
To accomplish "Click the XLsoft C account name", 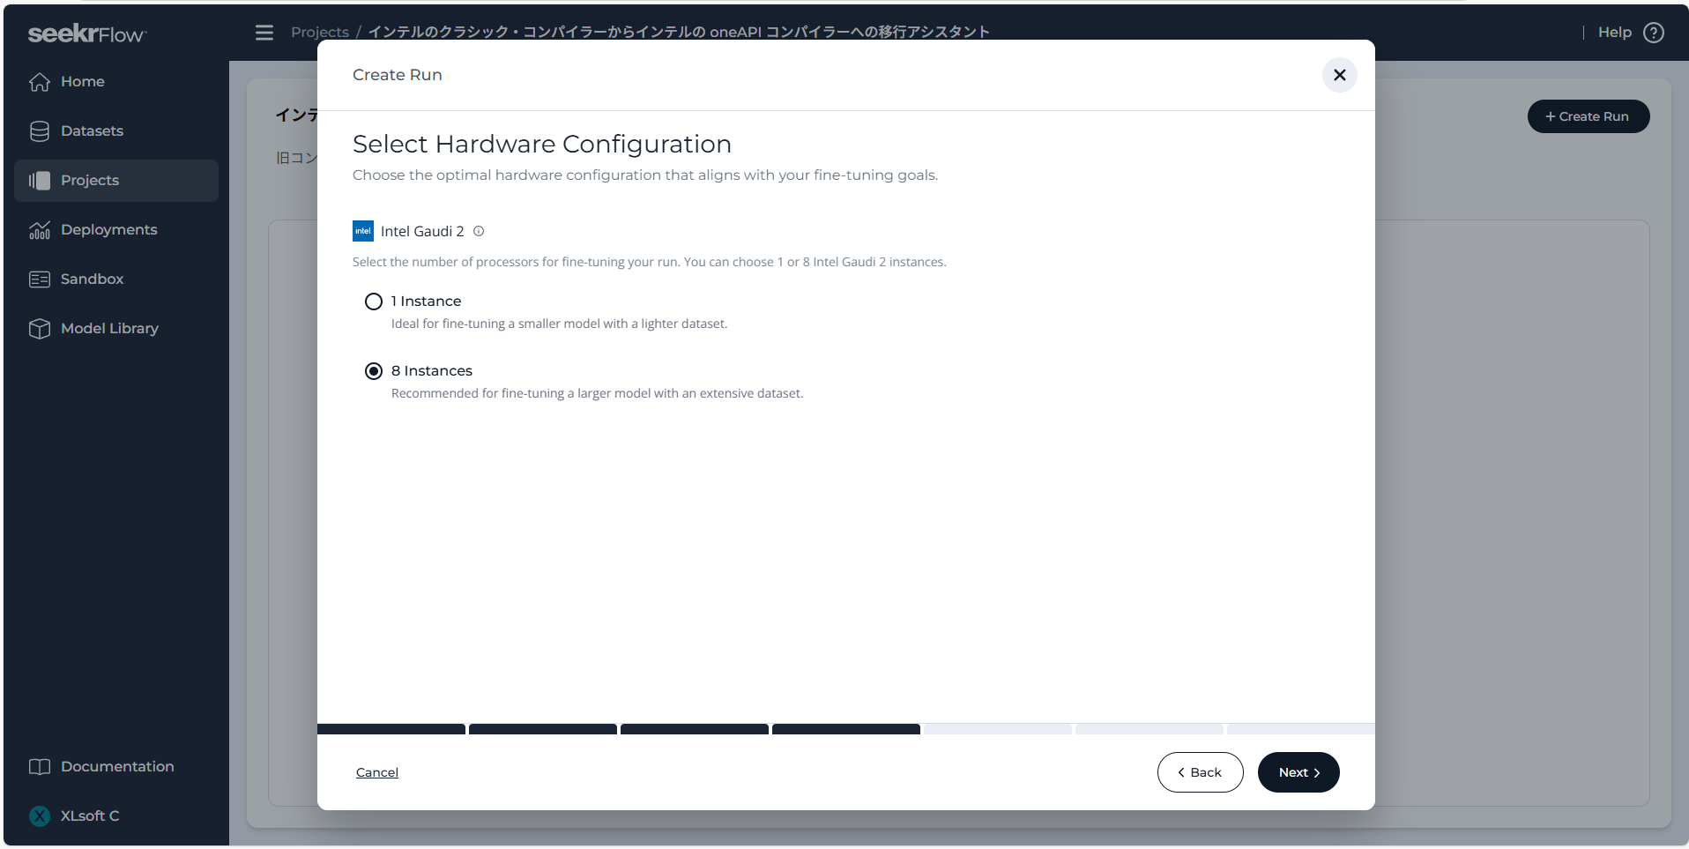I will pos(90,816).
